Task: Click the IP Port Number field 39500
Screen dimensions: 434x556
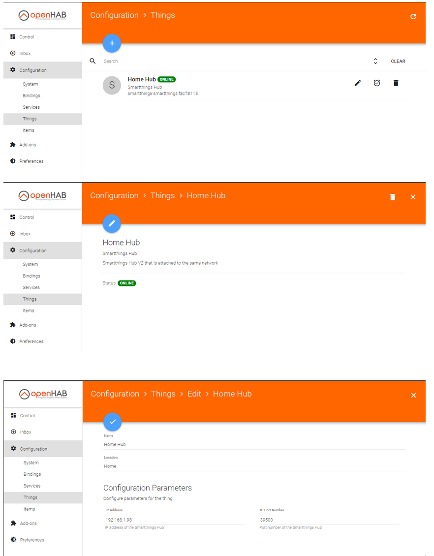Action: click(329, 520)
